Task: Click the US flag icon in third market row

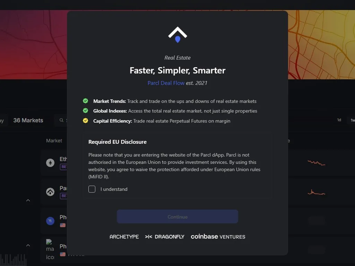Action: point(63,225)
